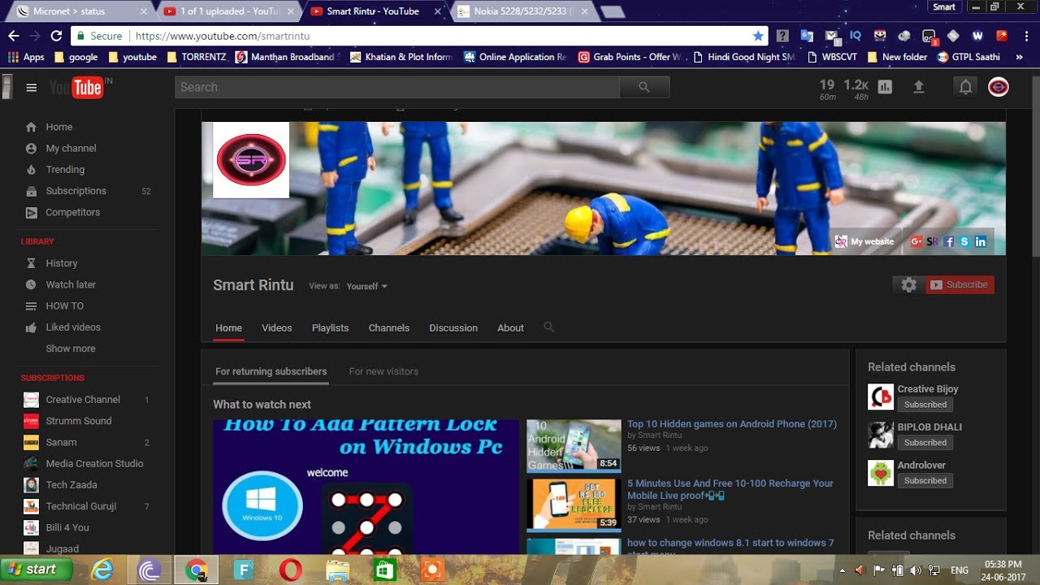Show hidden system tray icons
The width and height of the screenshot is (1040, 585).
(x=842, y=570)
